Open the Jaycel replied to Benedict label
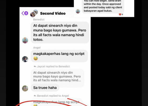148x106 pixels. 53,66
